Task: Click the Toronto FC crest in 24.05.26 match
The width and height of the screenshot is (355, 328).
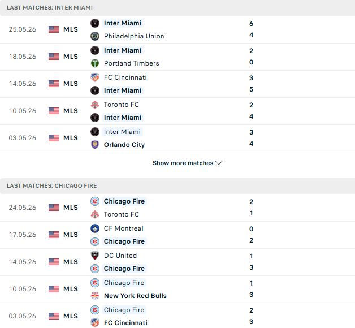Action: tap(95, 214)
